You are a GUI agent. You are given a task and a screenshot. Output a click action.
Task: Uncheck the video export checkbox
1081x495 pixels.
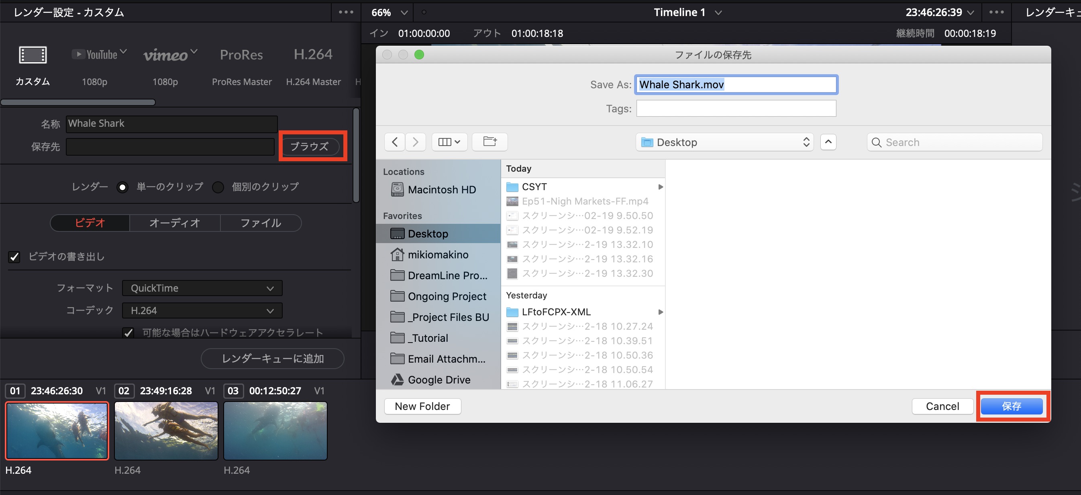pos(14,256)
